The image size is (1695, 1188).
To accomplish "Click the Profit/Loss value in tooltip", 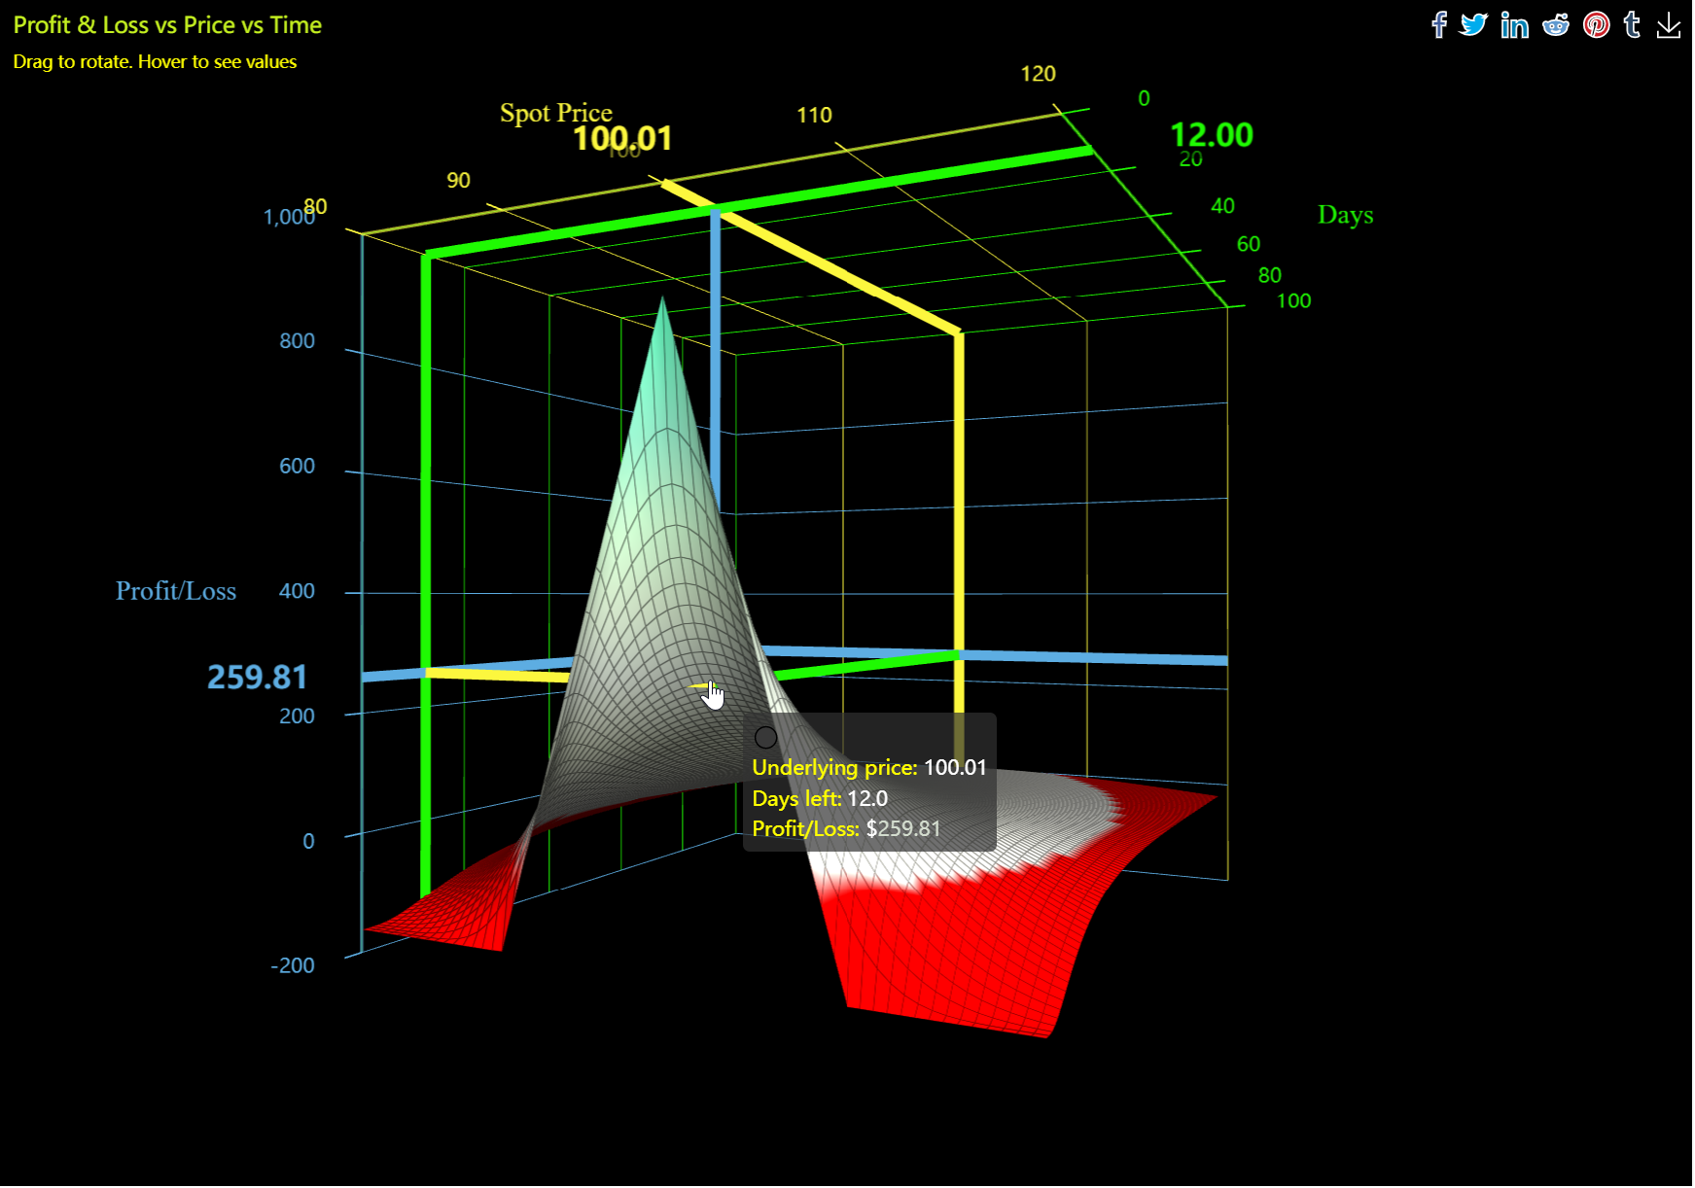I will [903, 828].
